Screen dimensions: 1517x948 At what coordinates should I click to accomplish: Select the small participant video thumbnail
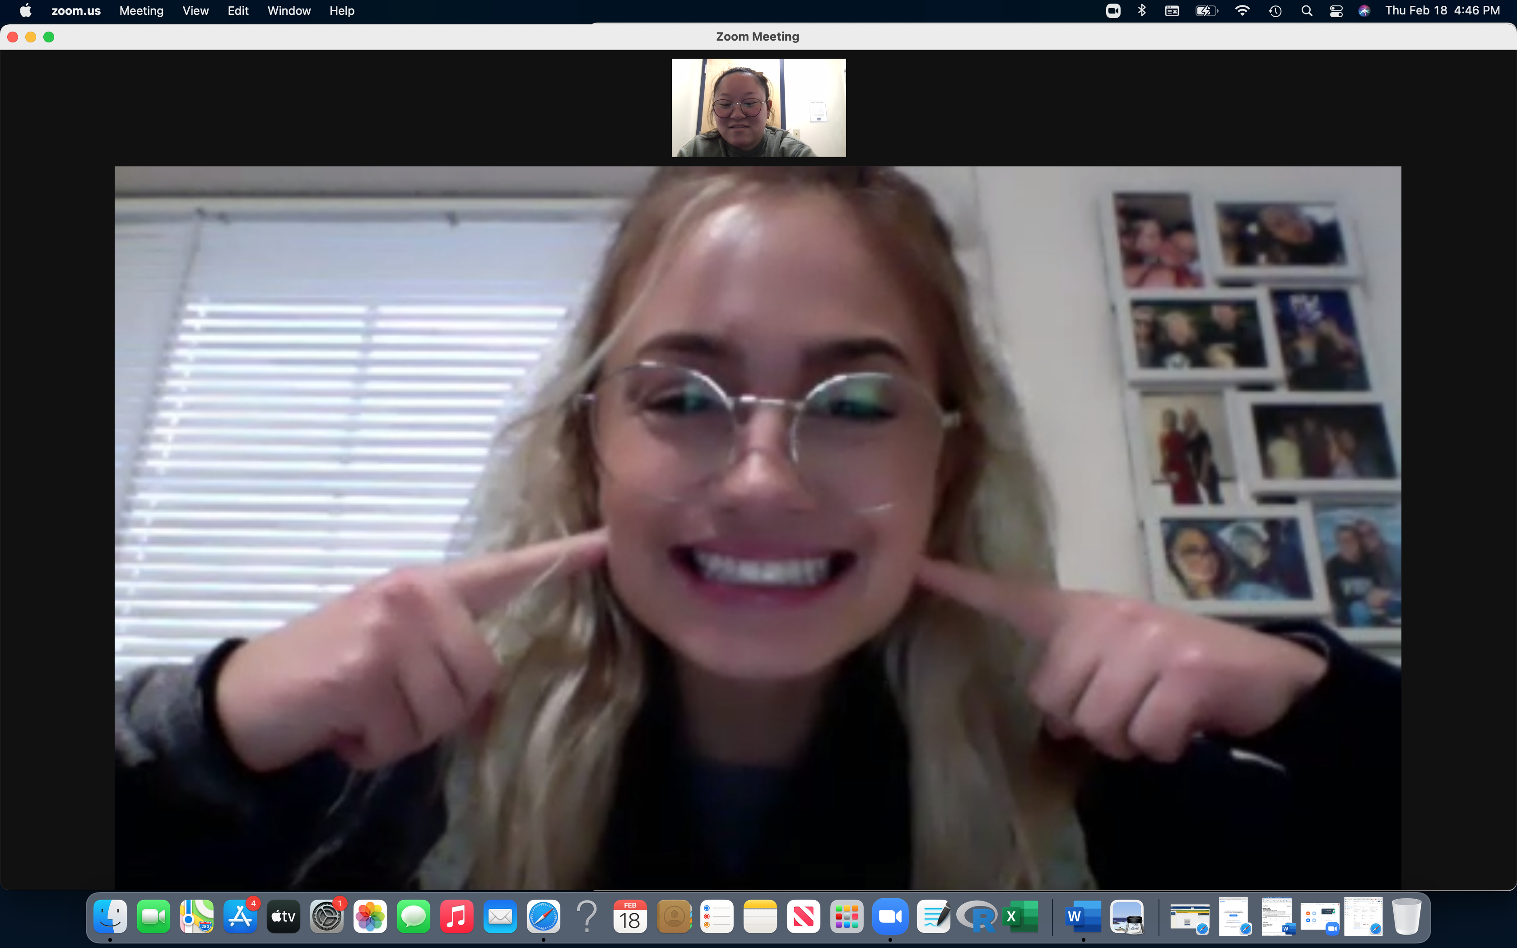click(x=758, y=108)
